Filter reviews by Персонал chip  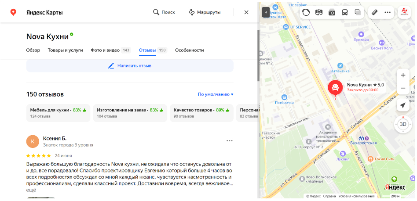pos(247,113)
